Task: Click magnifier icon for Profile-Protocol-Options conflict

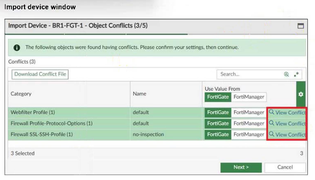Action: 272,123
